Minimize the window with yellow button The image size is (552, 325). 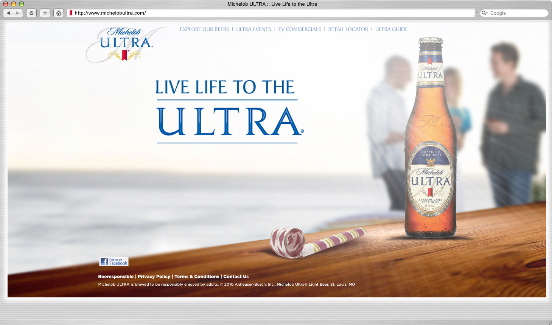(x=14, y=4)
